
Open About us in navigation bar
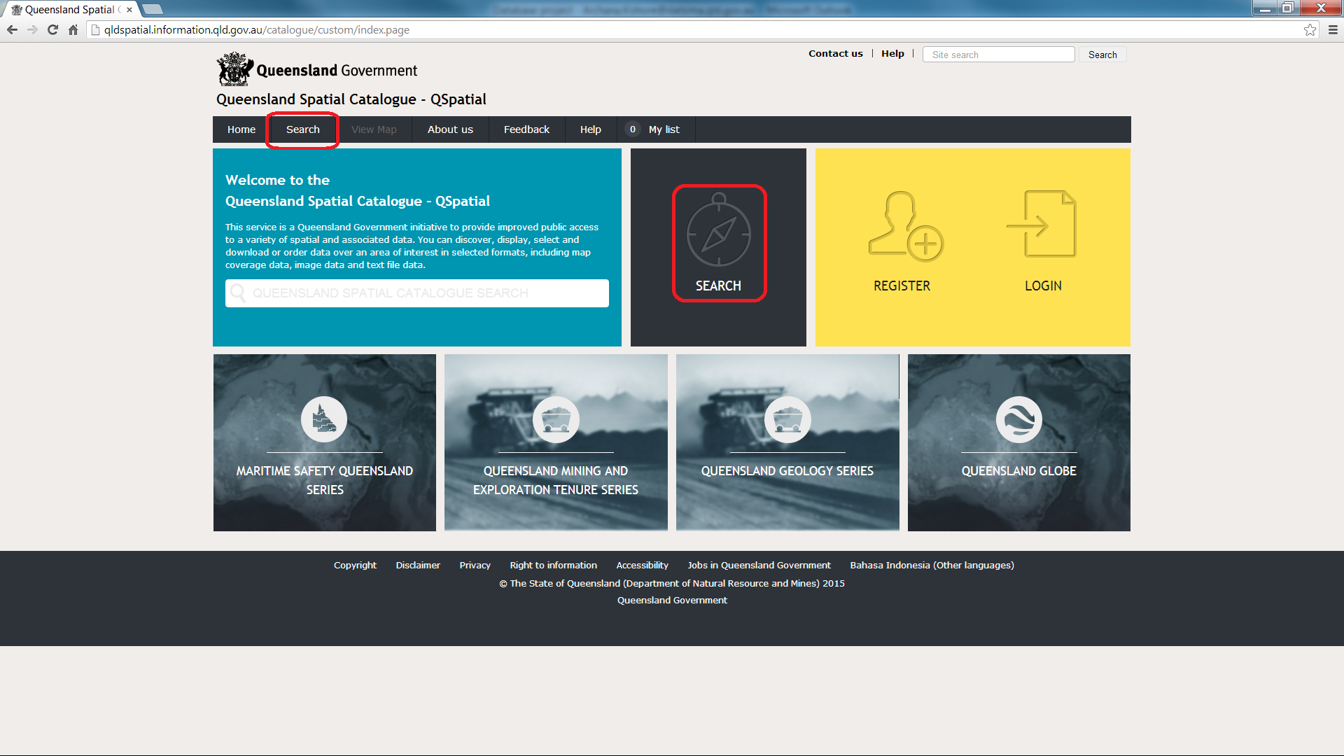[x=450, y=129]
